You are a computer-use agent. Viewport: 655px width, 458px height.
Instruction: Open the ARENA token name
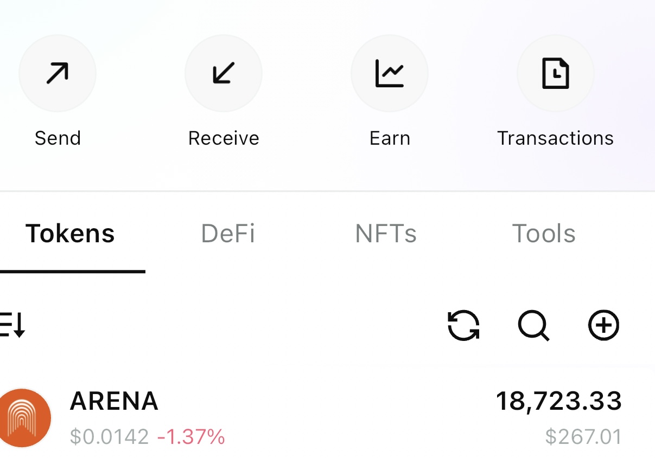(114, 402)
